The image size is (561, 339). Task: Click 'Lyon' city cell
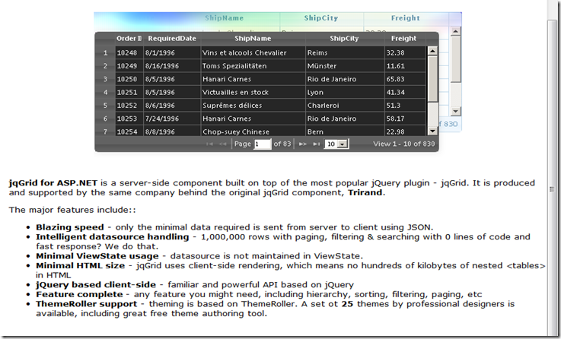coord(345,92)
